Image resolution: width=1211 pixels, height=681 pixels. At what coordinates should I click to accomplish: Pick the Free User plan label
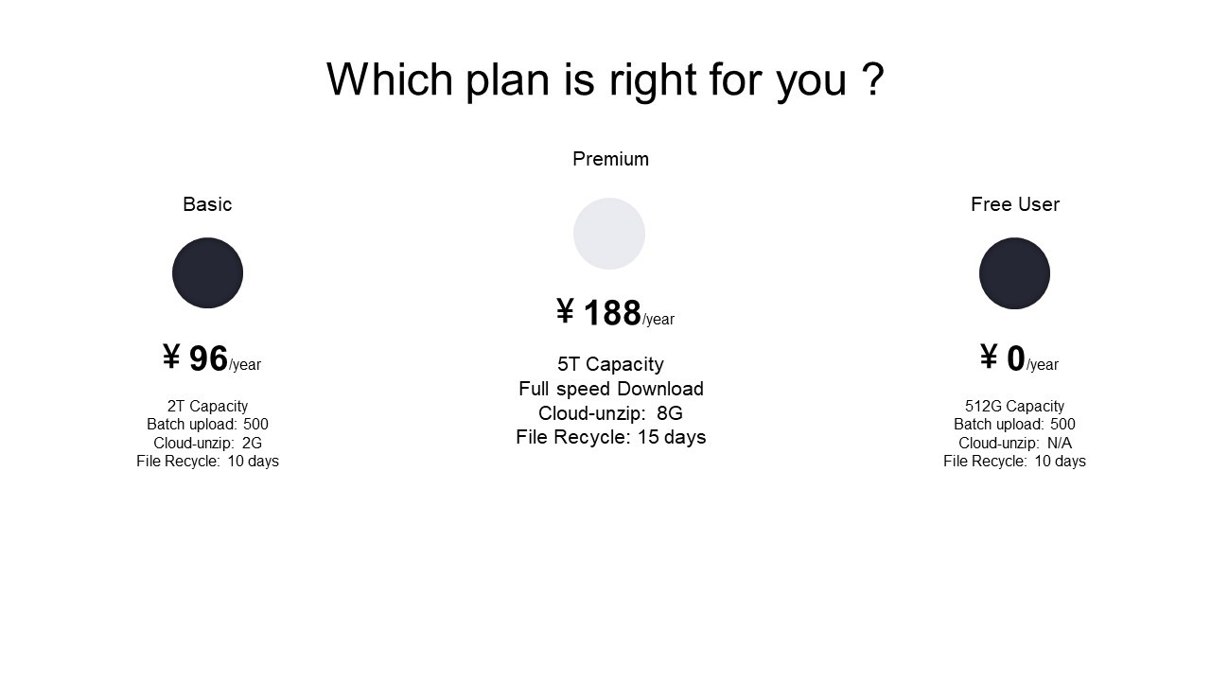[x=1015, y=204]
